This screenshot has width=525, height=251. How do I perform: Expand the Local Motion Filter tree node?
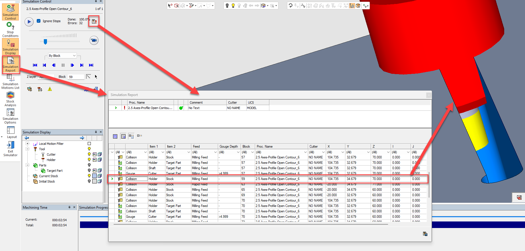click(x=28, y=144)
